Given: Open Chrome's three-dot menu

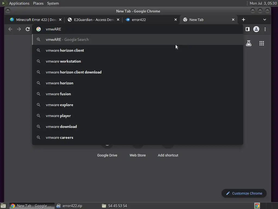Looking at the screenshot, I should pyautogui.click(x=265, y=29).
